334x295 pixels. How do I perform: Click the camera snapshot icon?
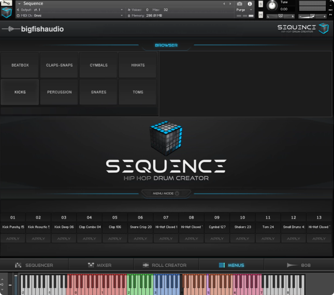239,4
